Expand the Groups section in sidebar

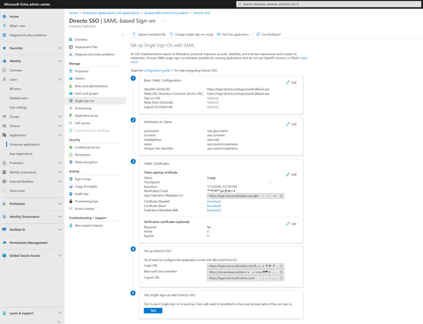click(x=60, y=117)
